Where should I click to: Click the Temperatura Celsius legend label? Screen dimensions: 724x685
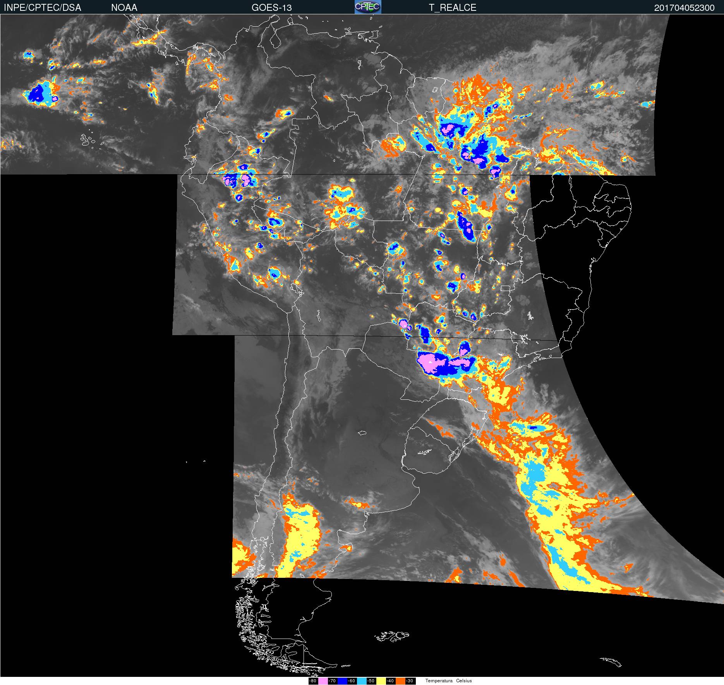(449, 681)
